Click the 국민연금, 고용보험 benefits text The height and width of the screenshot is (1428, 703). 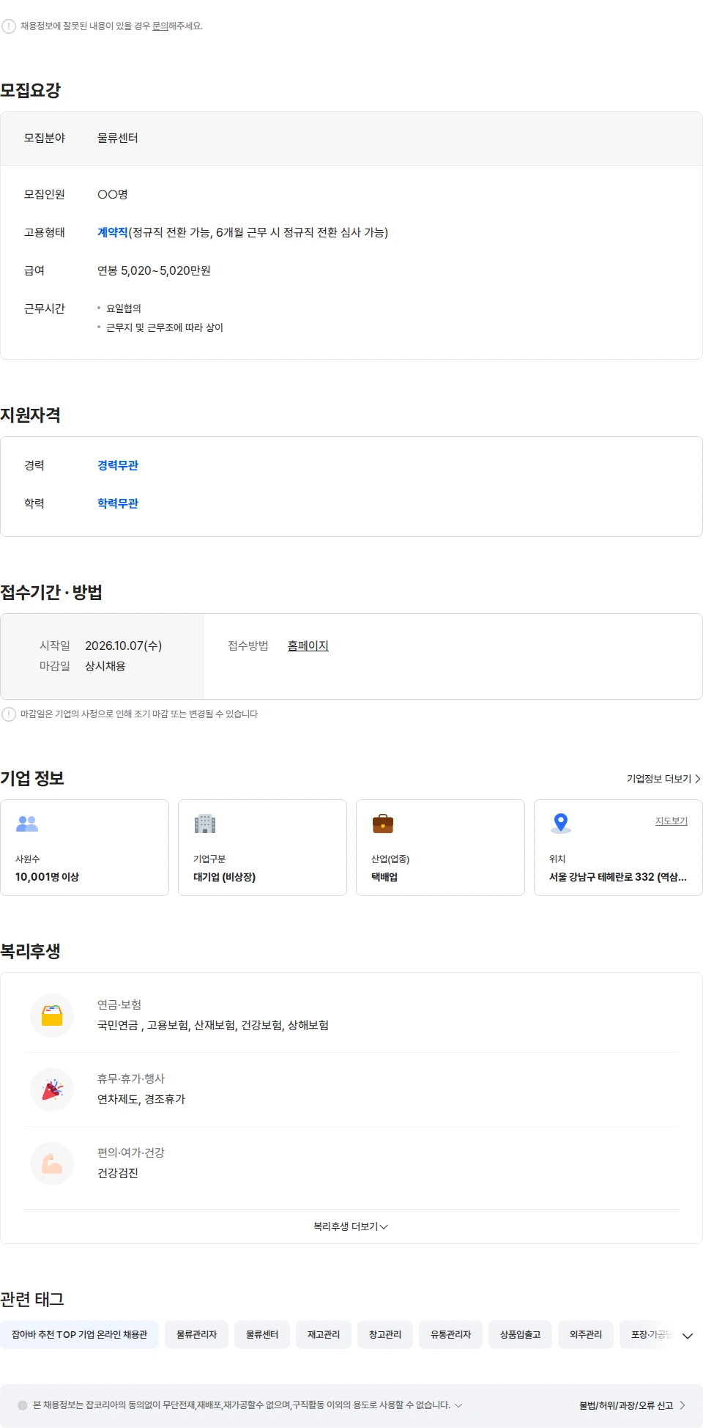pyautogui.click(x=213, y=1025)
